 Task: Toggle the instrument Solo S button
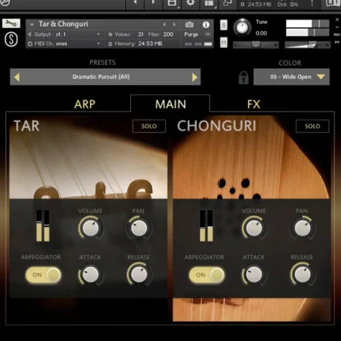coord(224,25)
